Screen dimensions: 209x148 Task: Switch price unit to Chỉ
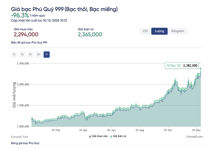[145, 31]
